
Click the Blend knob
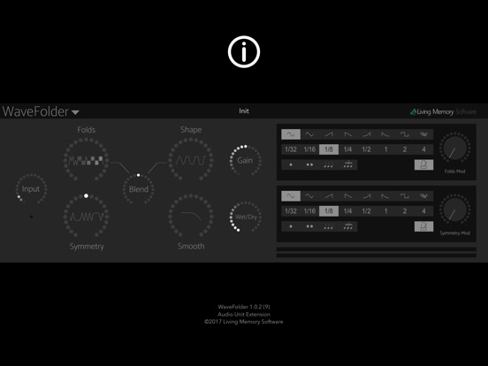pos(139,189)
